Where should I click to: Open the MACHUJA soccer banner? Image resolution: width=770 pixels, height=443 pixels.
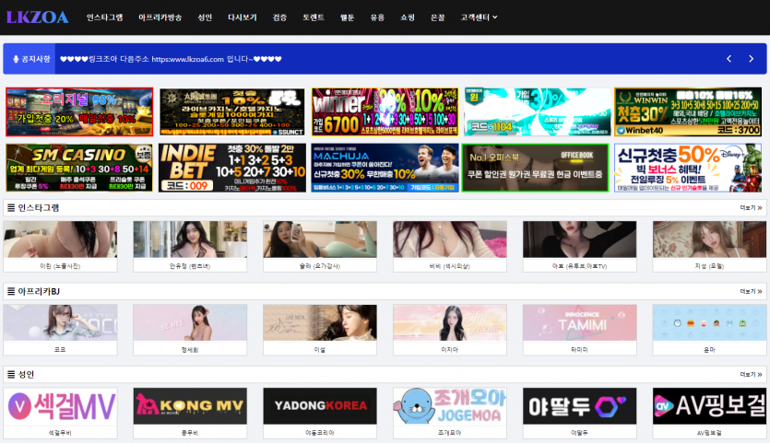click(x=385, y=168)
